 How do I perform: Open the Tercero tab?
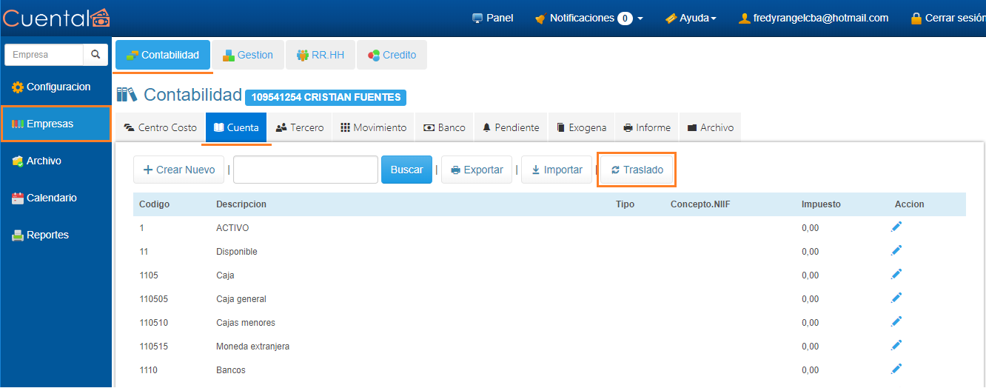[x=300, y=127]
